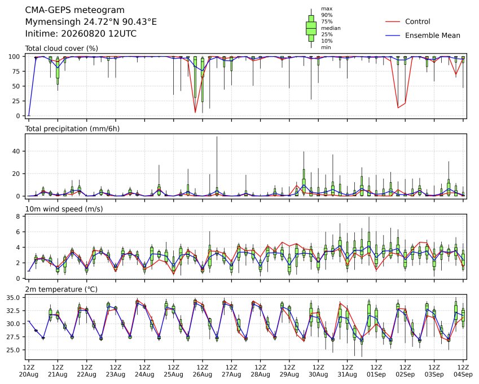This screenshot has width=479, height=384.
Task: Click the '12Z 26Aug' x-axis label
Action: 203,371
